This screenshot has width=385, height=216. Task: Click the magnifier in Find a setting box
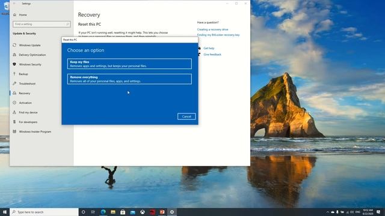pos(67,24)
